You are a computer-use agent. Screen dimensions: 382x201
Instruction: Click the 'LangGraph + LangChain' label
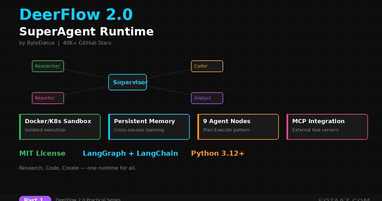(131, 153)
